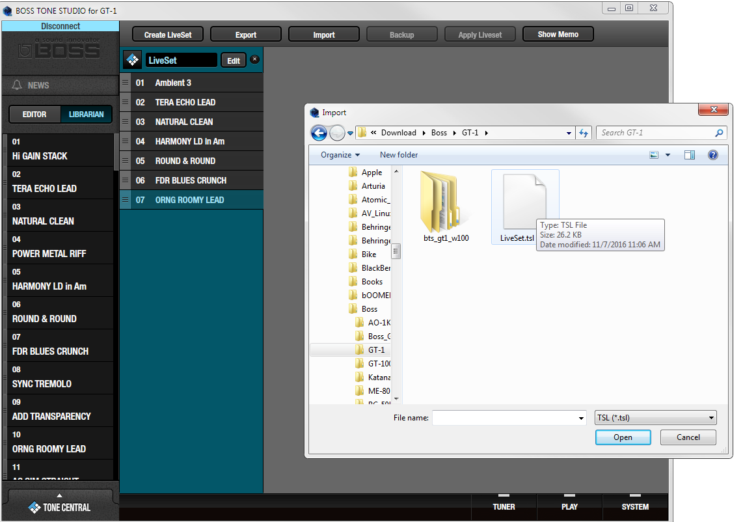This screenshot has width=743, height=522.
Task: Toggle the preview pane icon
Action: 690,155
